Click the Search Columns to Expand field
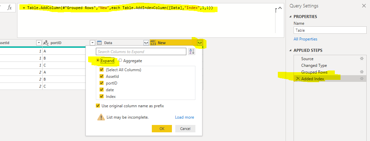Image resolution: width=370 pixels, height=141 pixels. point(141,51)
